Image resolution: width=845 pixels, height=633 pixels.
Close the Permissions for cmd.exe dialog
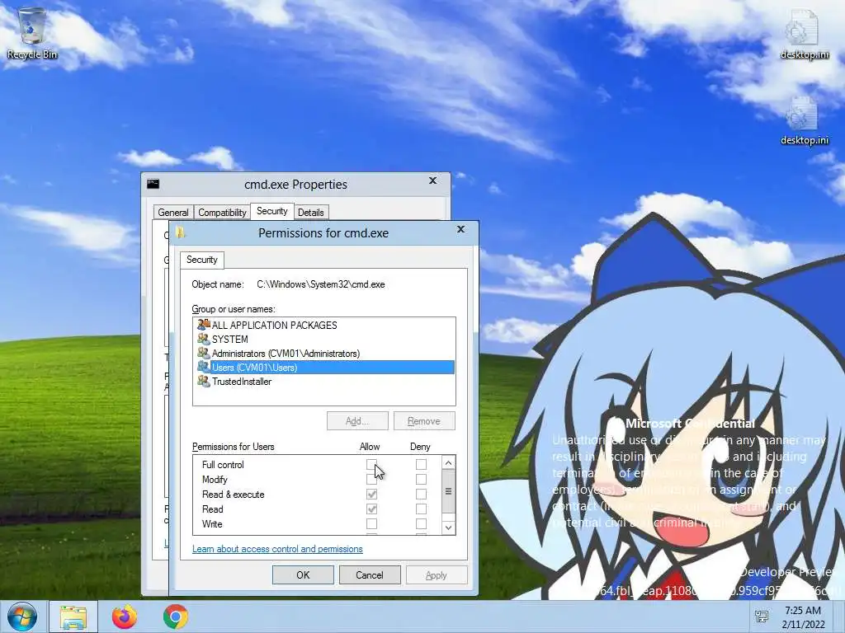[460, 229]
